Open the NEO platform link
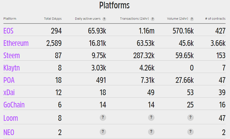The image size is (230, 139). (9, 132)
